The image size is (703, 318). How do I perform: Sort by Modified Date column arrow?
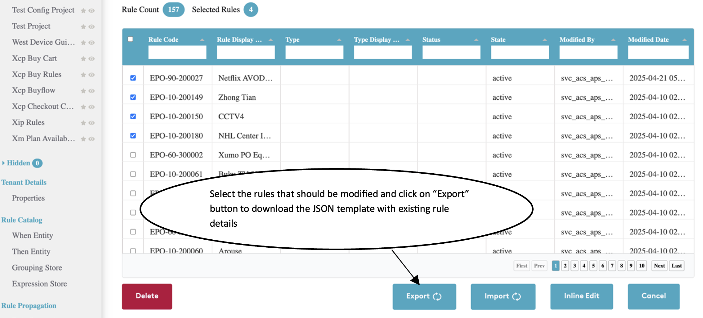(x=685, y=40)
